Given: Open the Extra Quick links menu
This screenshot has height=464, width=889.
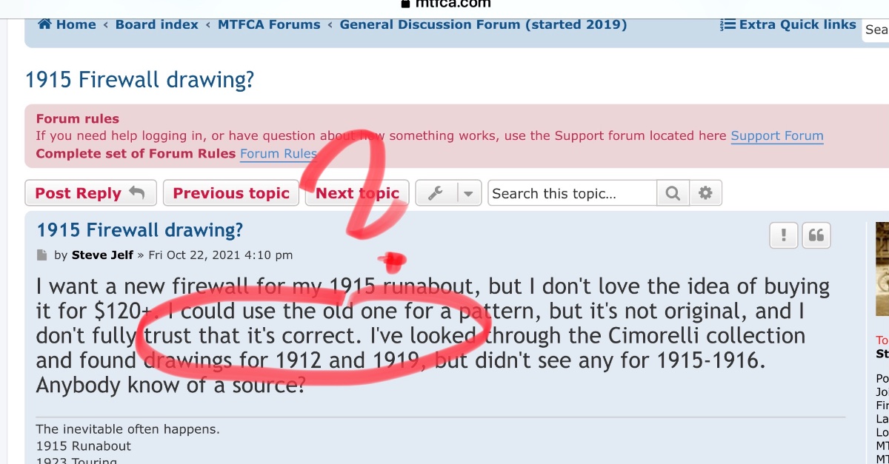Looking at the screenshot, I should coord(788,24).
